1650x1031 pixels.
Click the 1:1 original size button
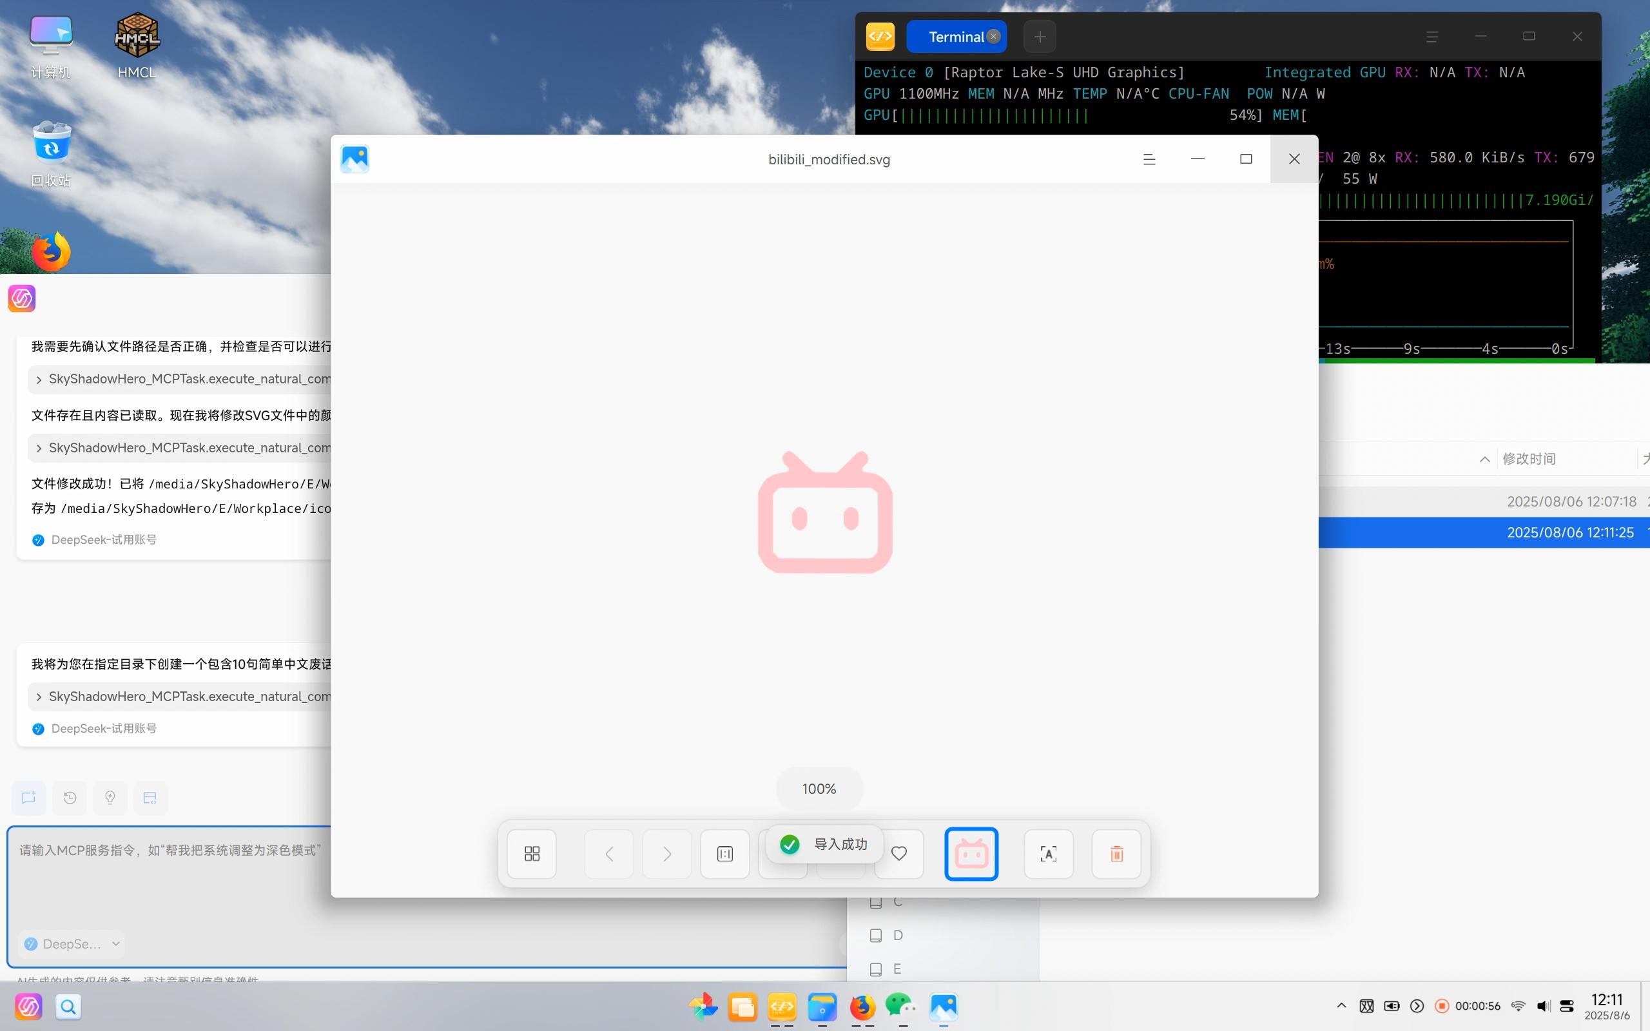(724, 854)
